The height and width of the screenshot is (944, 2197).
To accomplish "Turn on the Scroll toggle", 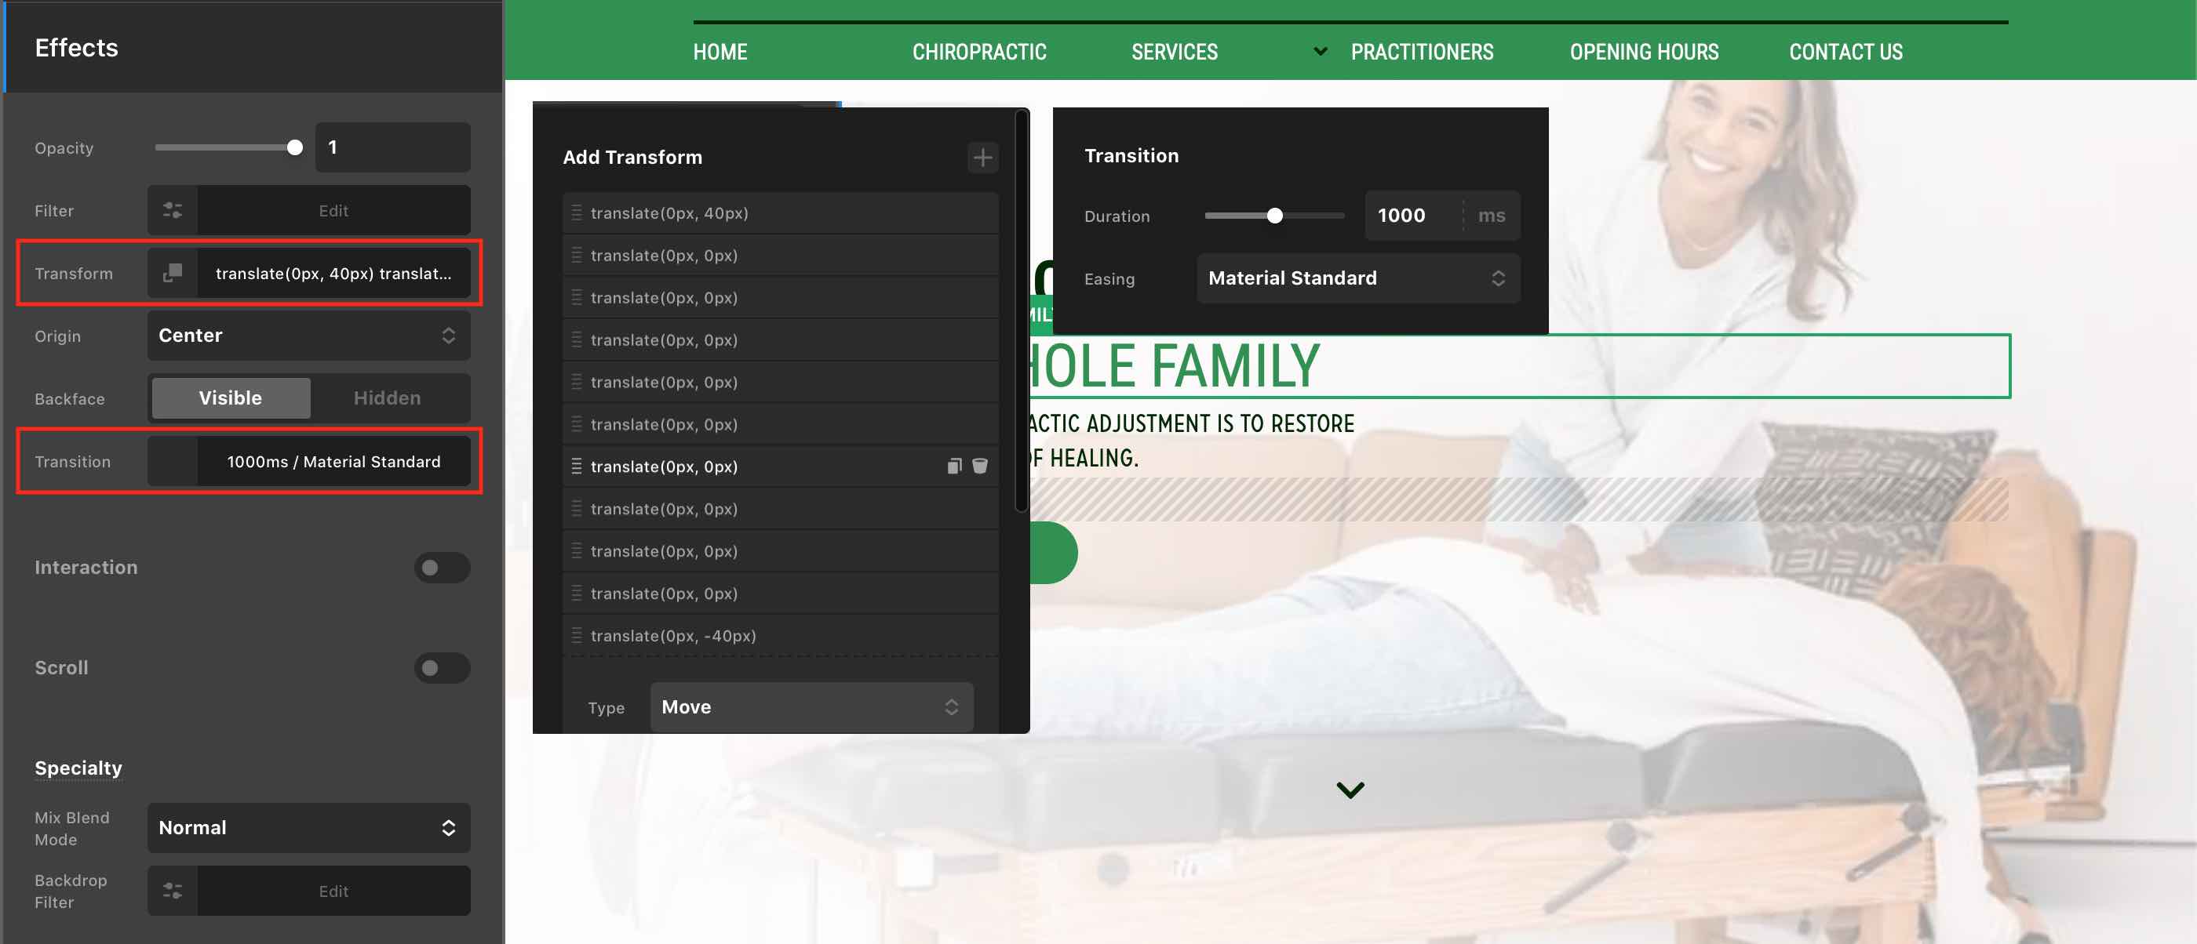I will (x=441, y=668).
